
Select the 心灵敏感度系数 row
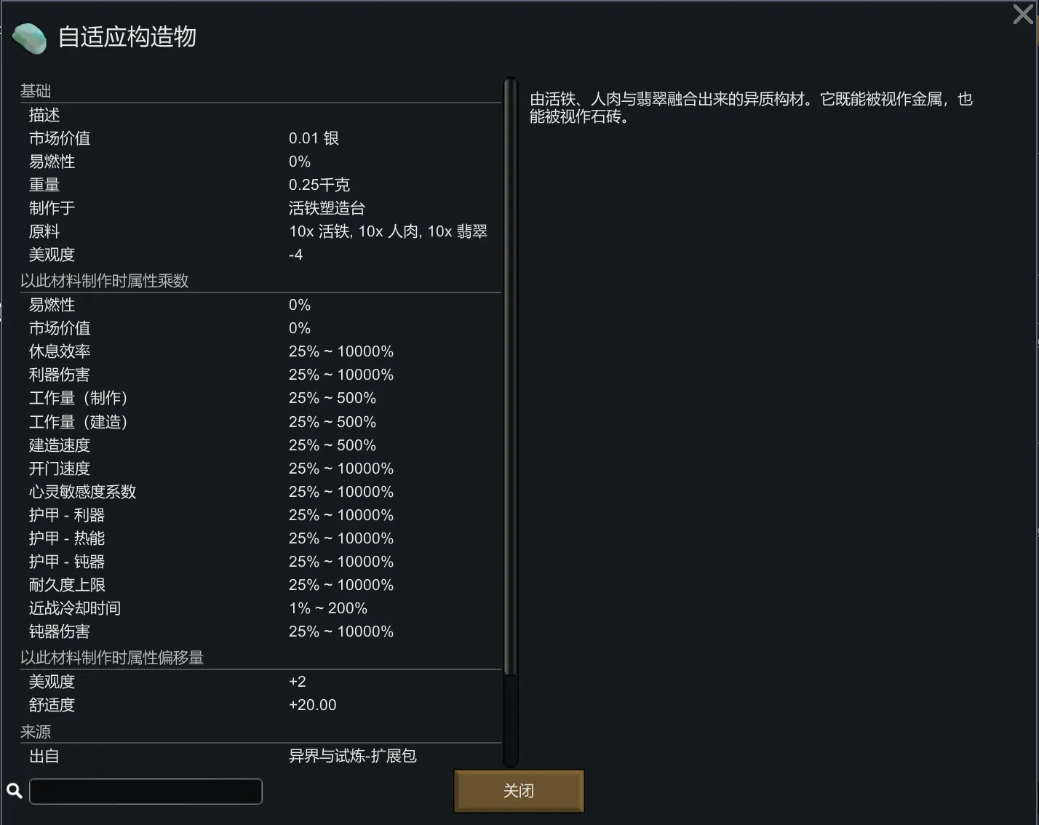260,492
